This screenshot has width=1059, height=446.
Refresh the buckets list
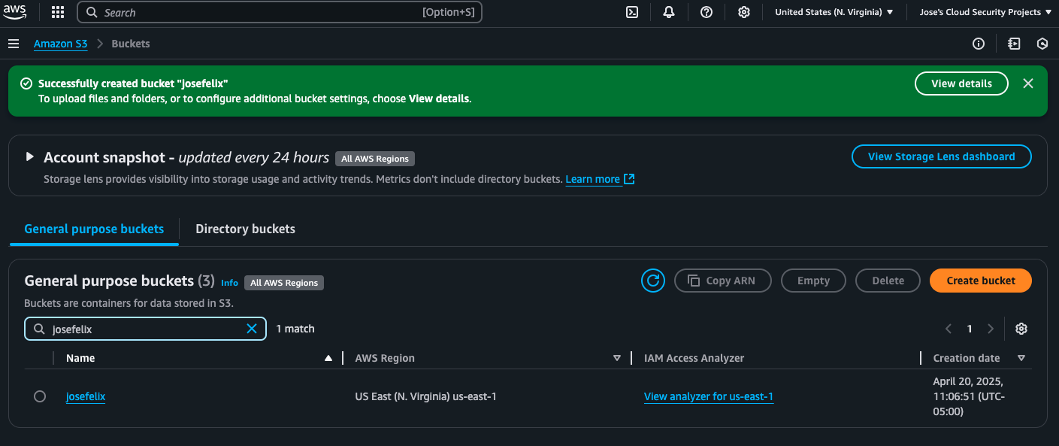point(653,281)
